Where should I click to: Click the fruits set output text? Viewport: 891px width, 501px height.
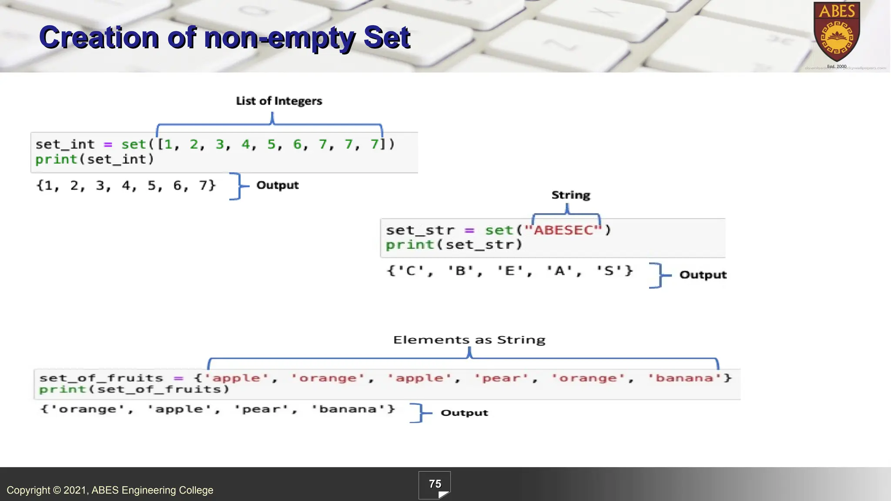218,409
